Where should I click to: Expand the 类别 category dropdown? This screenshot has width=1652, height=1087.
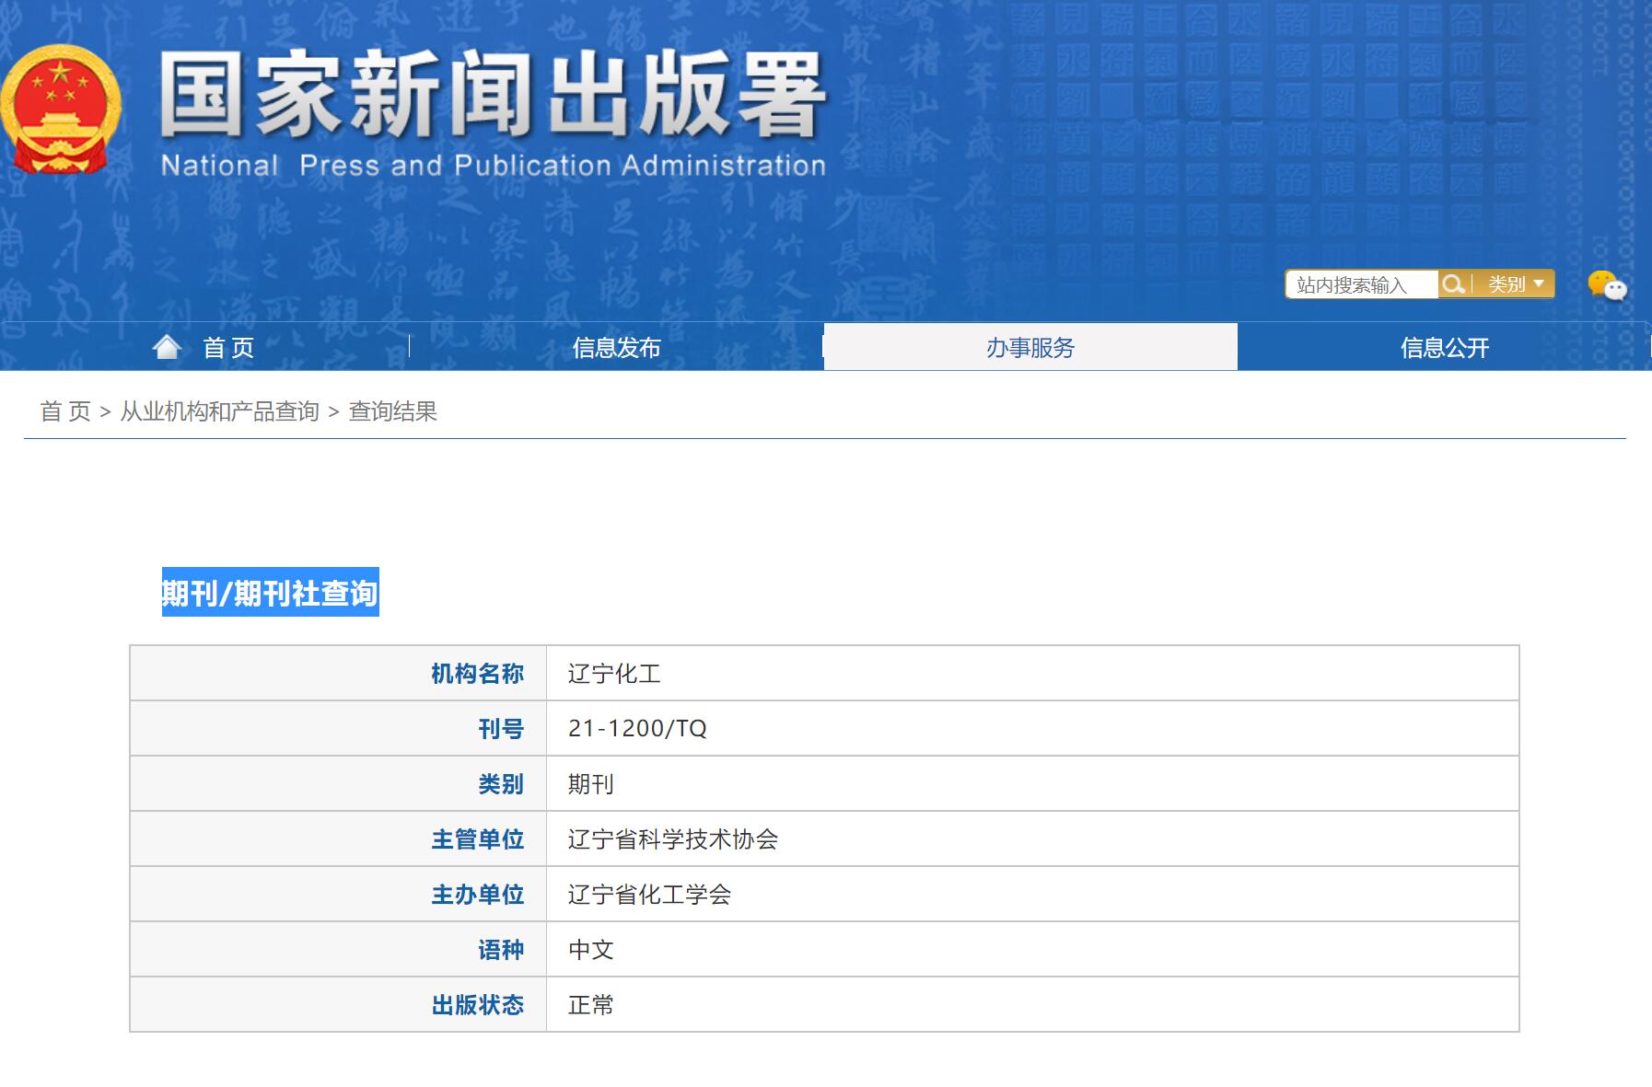pos(1515,284)
